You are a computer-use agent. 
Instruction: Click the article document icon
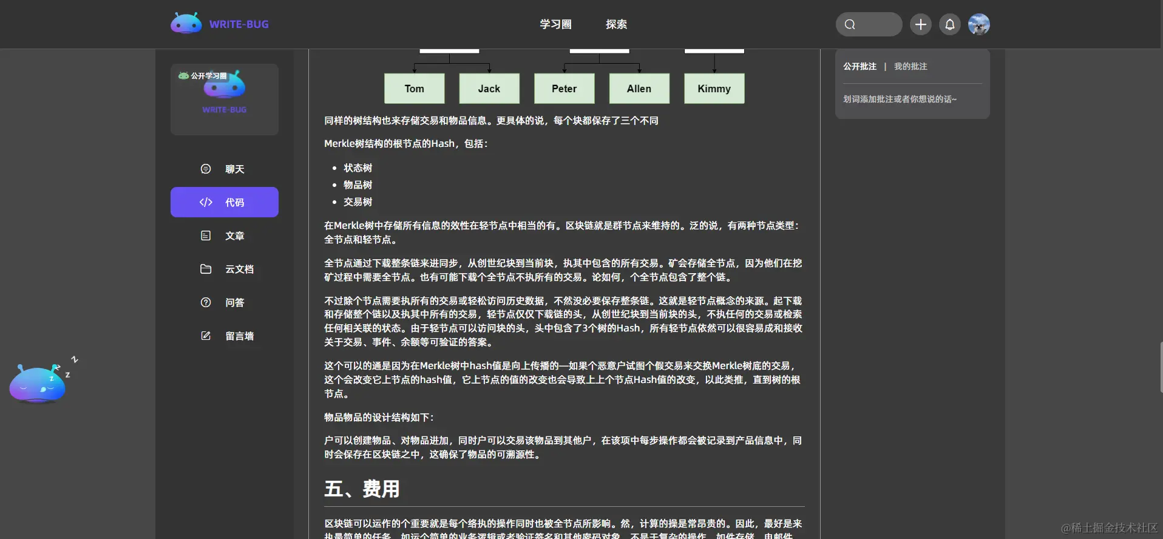click(x=206, y=236)
